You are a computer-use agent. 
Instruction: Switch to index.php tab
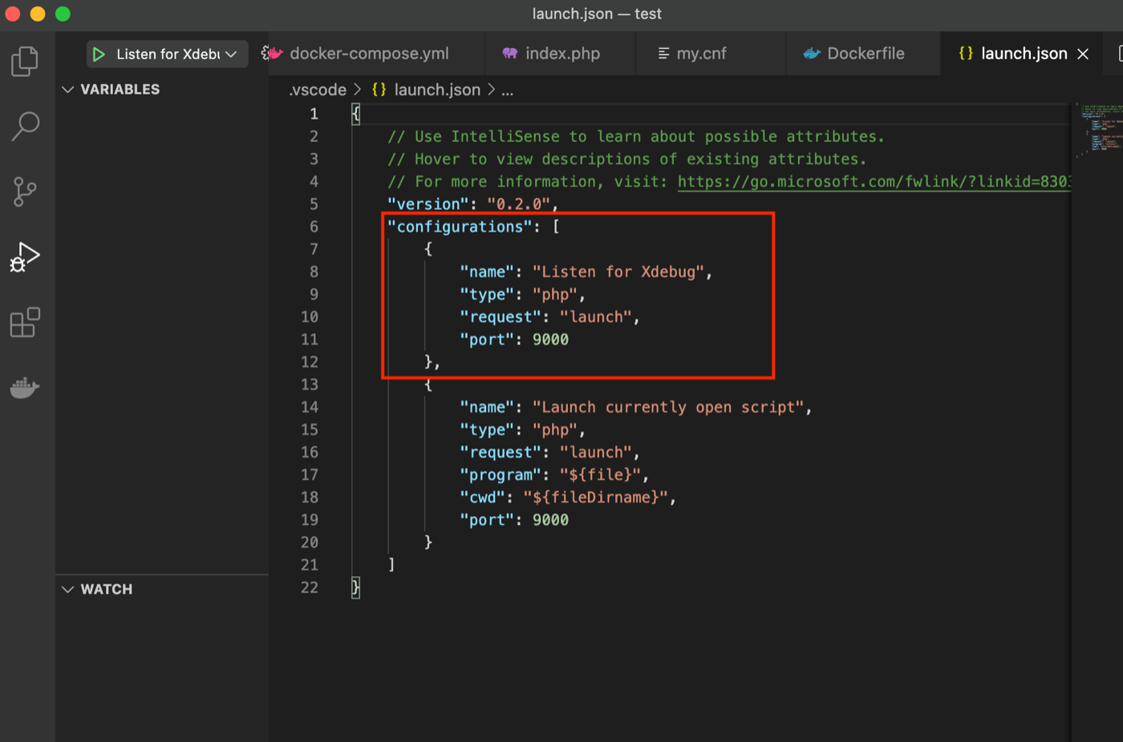[x=561, y=54]
